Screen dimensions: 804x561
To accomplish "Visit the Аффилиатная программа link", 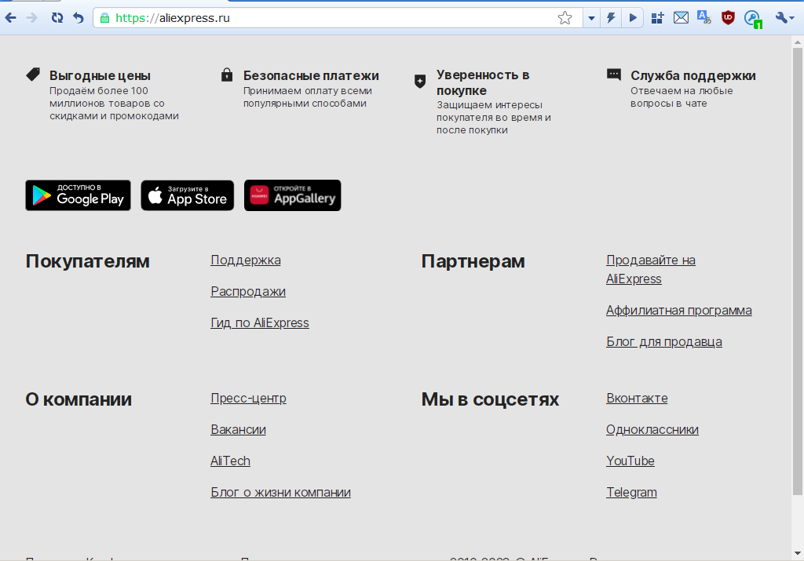I will [x=679, y=311].
